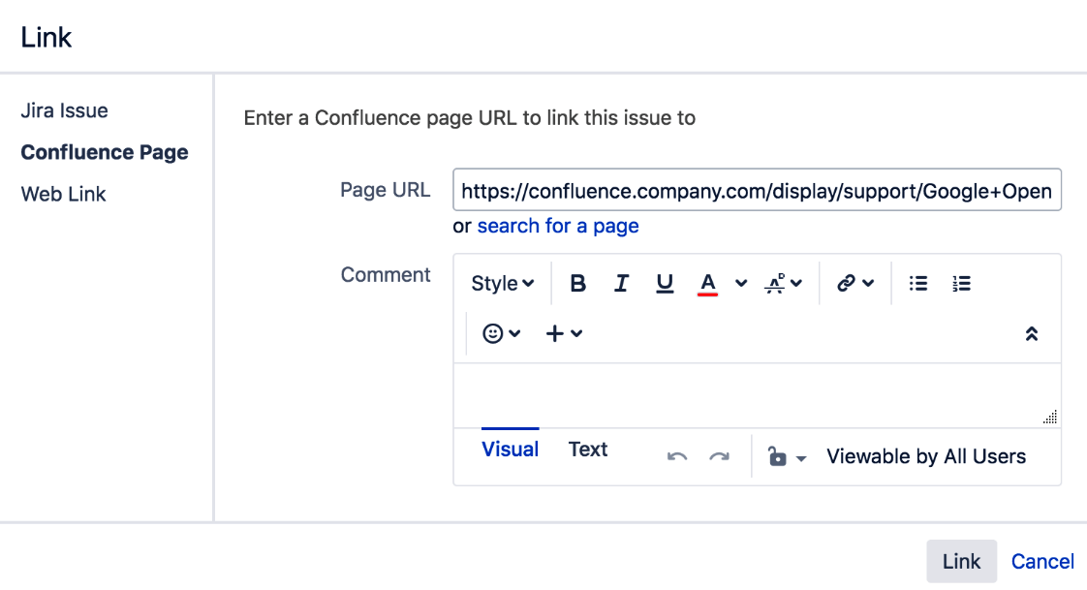
Task: Insert a numbered list
Action: click(961, 283)
